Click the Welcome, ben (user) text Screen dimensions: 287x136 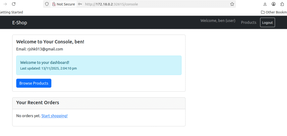point(218,21)
